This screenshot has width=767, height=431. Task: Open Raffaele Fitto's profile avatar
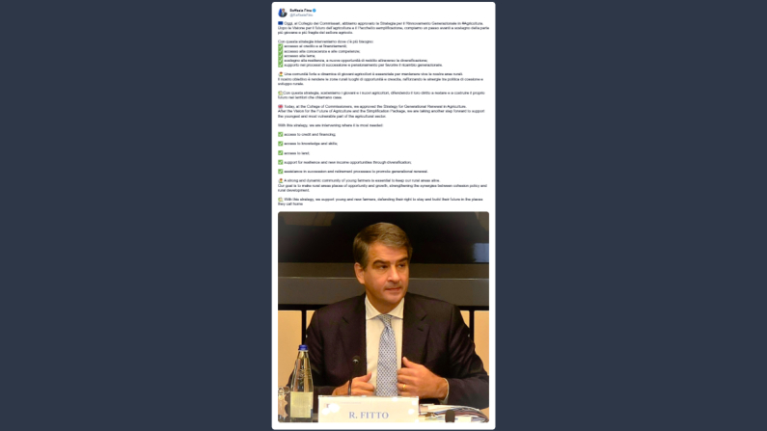[283, 13]
